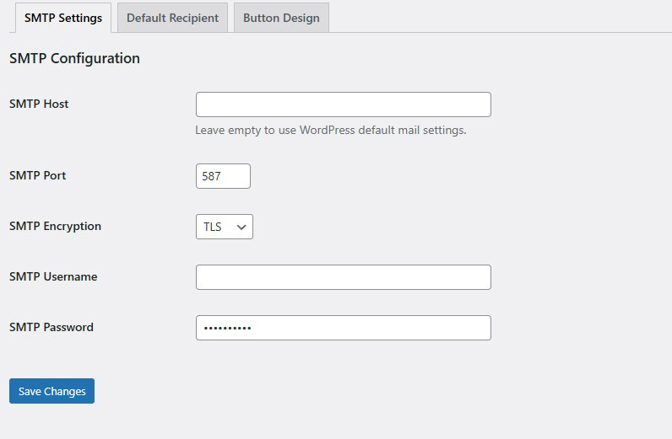672x439 pixels.
Task: Click the SMTP Configuration heading
Action: pos(74,59)
